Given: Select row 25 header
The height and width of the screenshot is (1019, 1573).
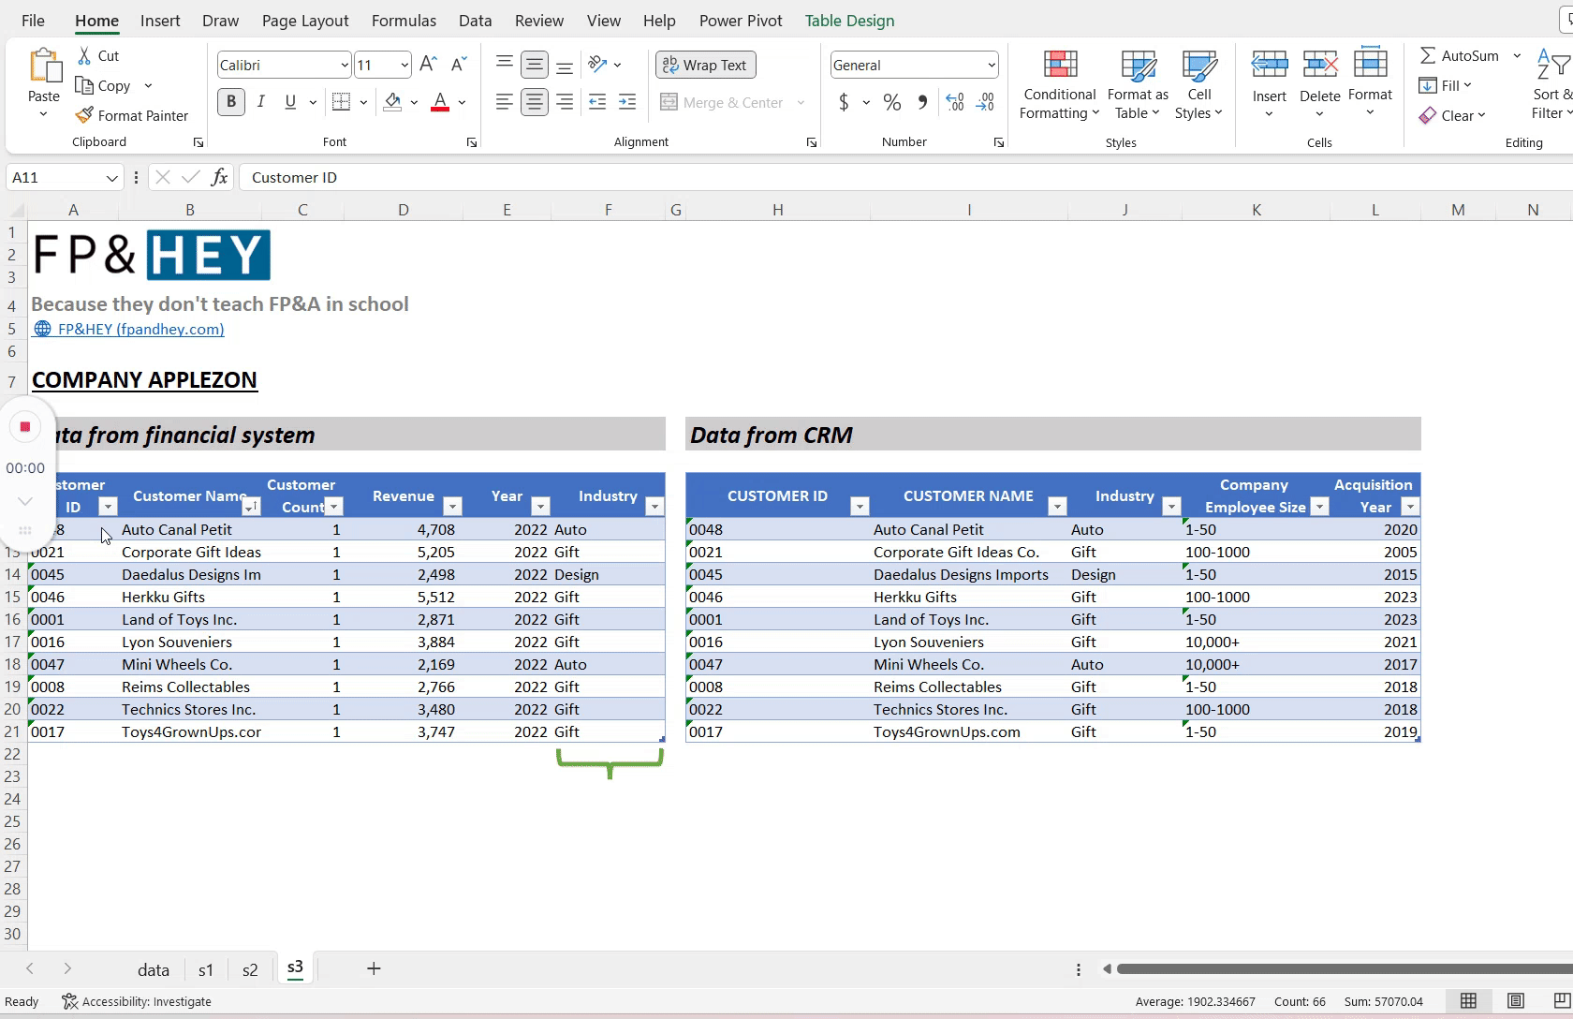Looking at the screenshot, I should click(x=13, y=821).
